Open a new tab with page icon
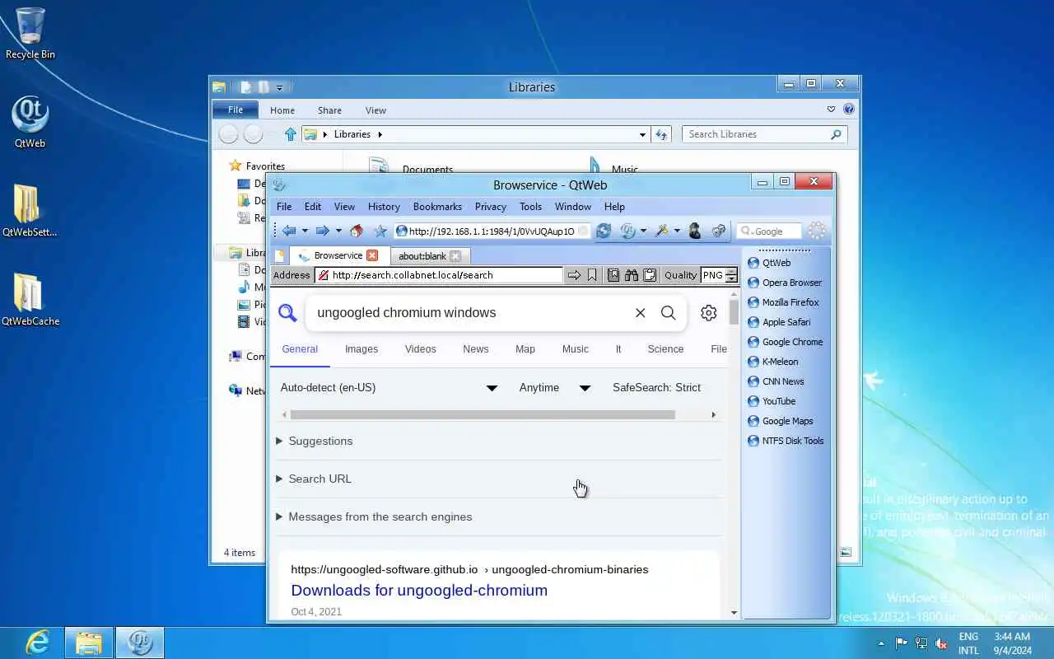Image resolution: width=1054 pixels, height=659 pixels. (x=280, y=256)
